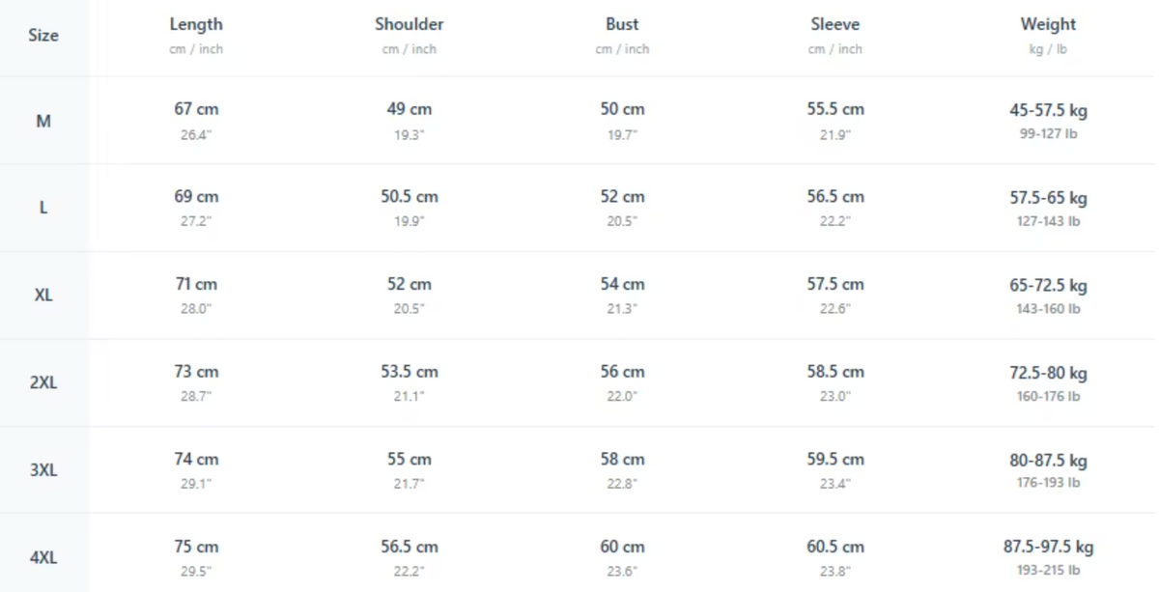Image resolution: width=1159 pixels, height=592 pixels.
Task: Click the 54 cm bust value
Action: click(622, 285)
